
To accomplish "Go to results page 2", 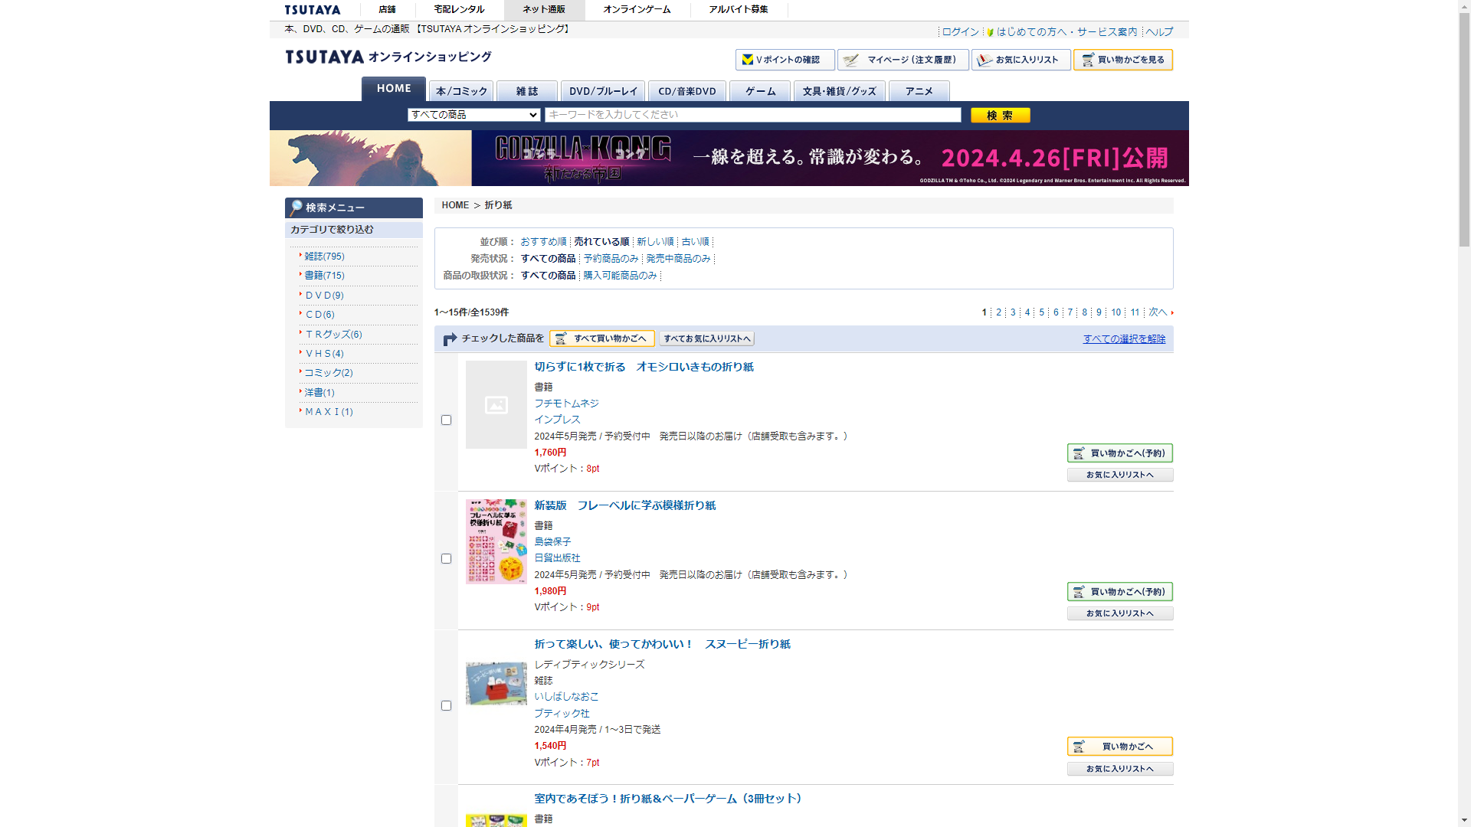I will (998, 312).
